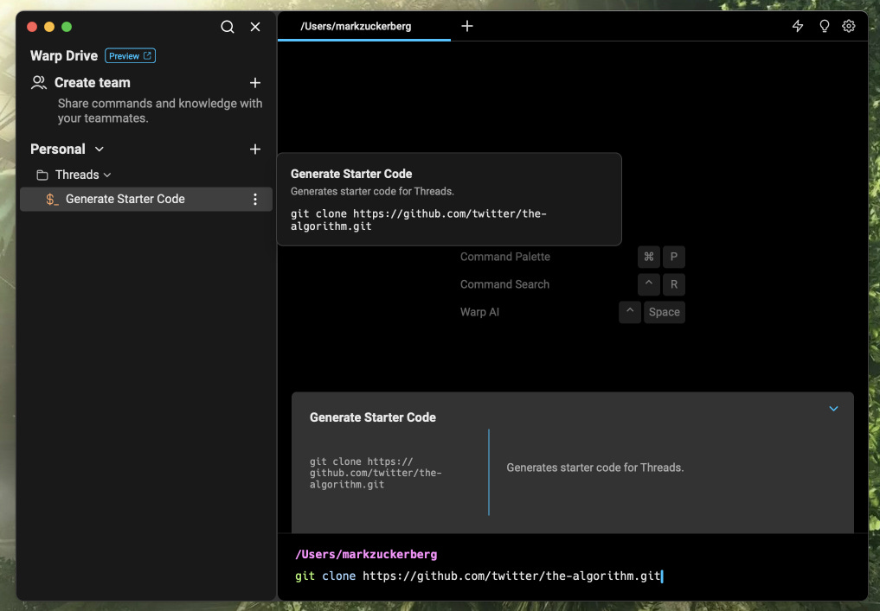
Task: Open Warp Drive search
Action: pyautogui.click(x=228, y=27)
